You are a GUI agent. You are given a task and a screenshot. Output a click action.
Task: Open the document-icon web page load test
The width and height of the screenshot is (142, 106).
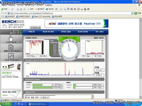11,47
